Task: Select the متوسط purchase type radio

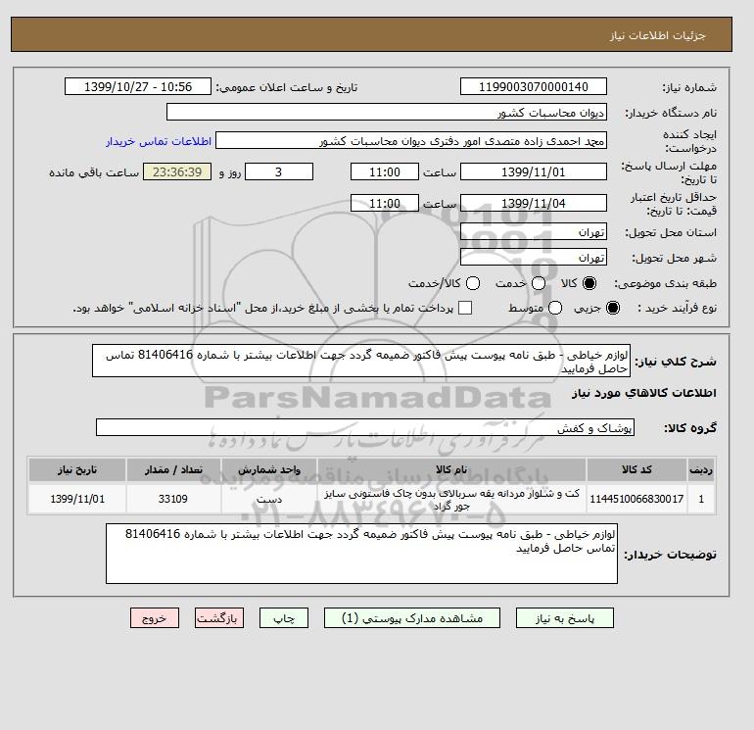Action: [555, 308]
